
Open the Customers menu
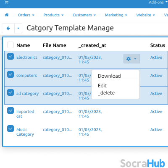pos(84,15)
